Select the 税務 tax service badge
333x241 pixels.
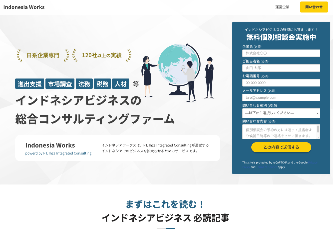click(102, 83)
